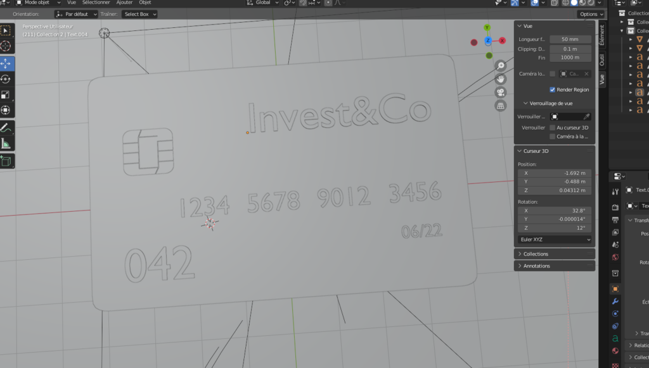Open the View Layer properties tab icon

click(x=615, y=232)
